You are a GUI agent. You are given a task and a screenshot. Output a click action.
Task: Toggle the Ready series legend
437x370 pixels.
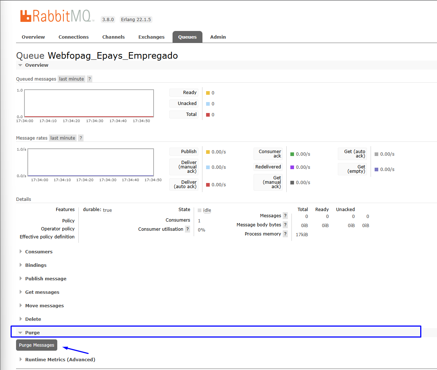tap(184, 93)
